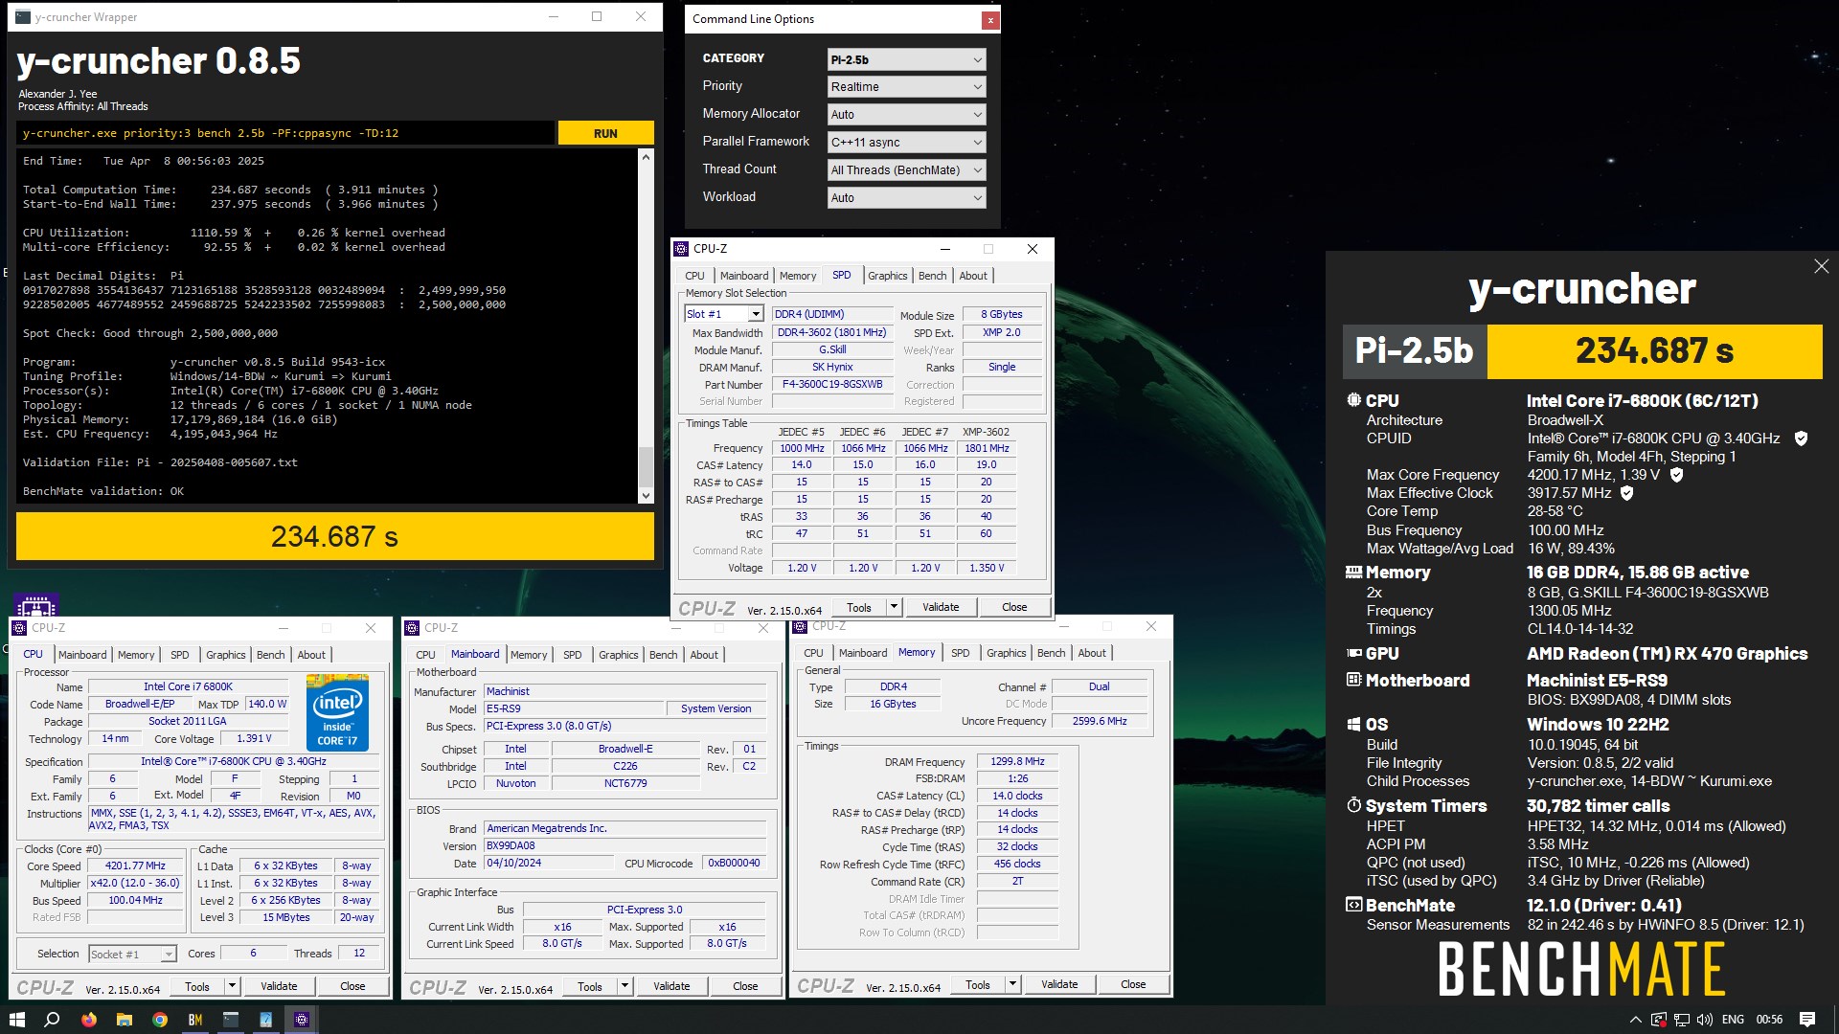
Task: Click Close in CPU-Z Memory Timings window
Action: tap(1133, 984)
